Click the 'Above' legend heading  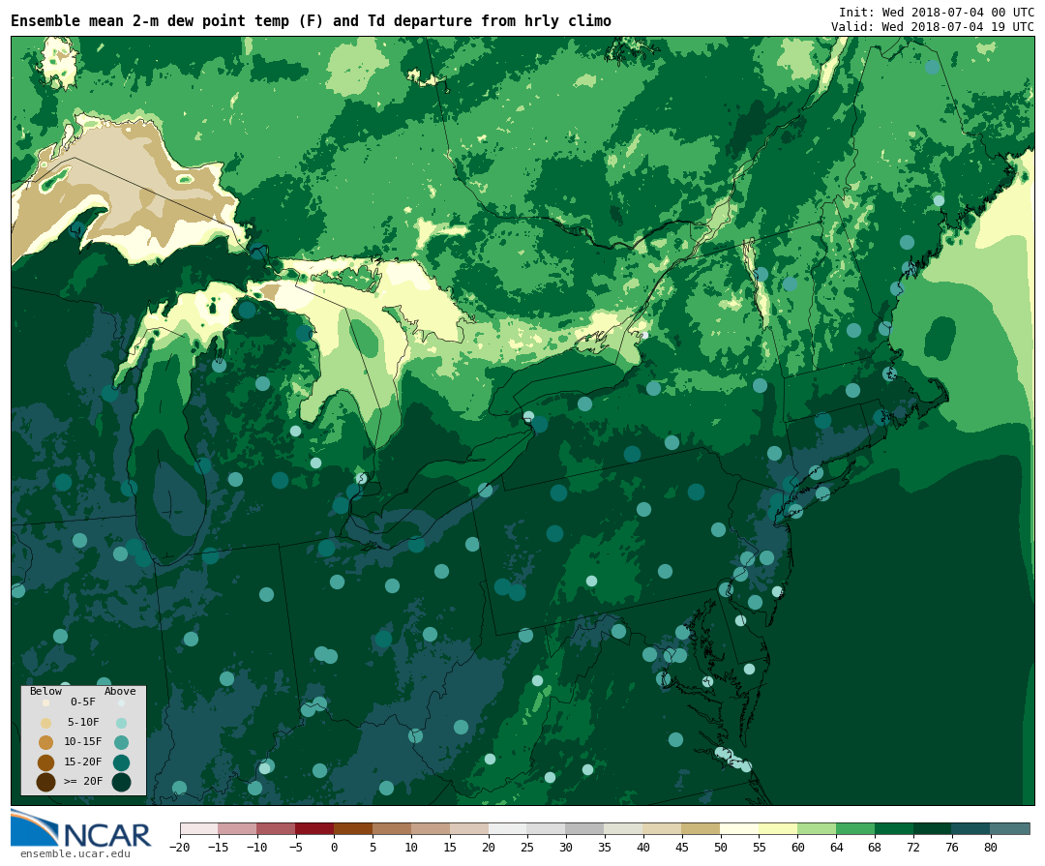(120, 691)
